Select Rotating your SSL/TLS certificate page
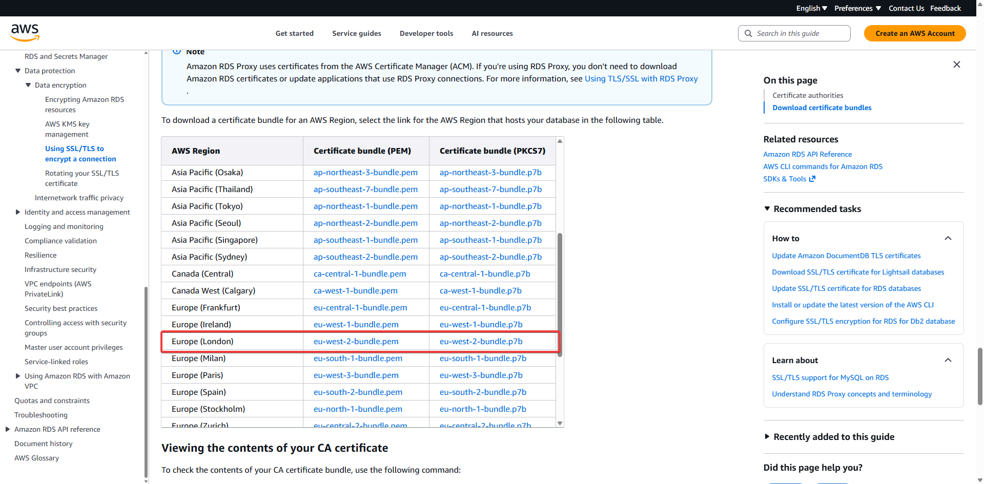 tap(82, 178)
